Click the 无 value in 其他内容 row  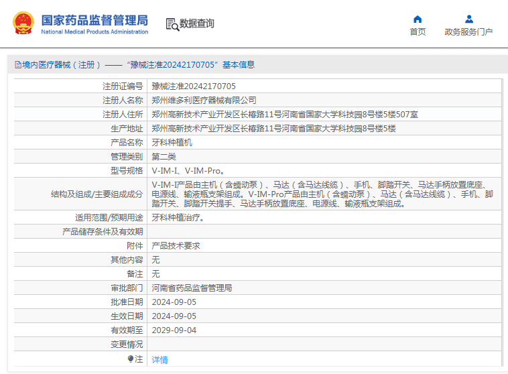click(156, 259)
